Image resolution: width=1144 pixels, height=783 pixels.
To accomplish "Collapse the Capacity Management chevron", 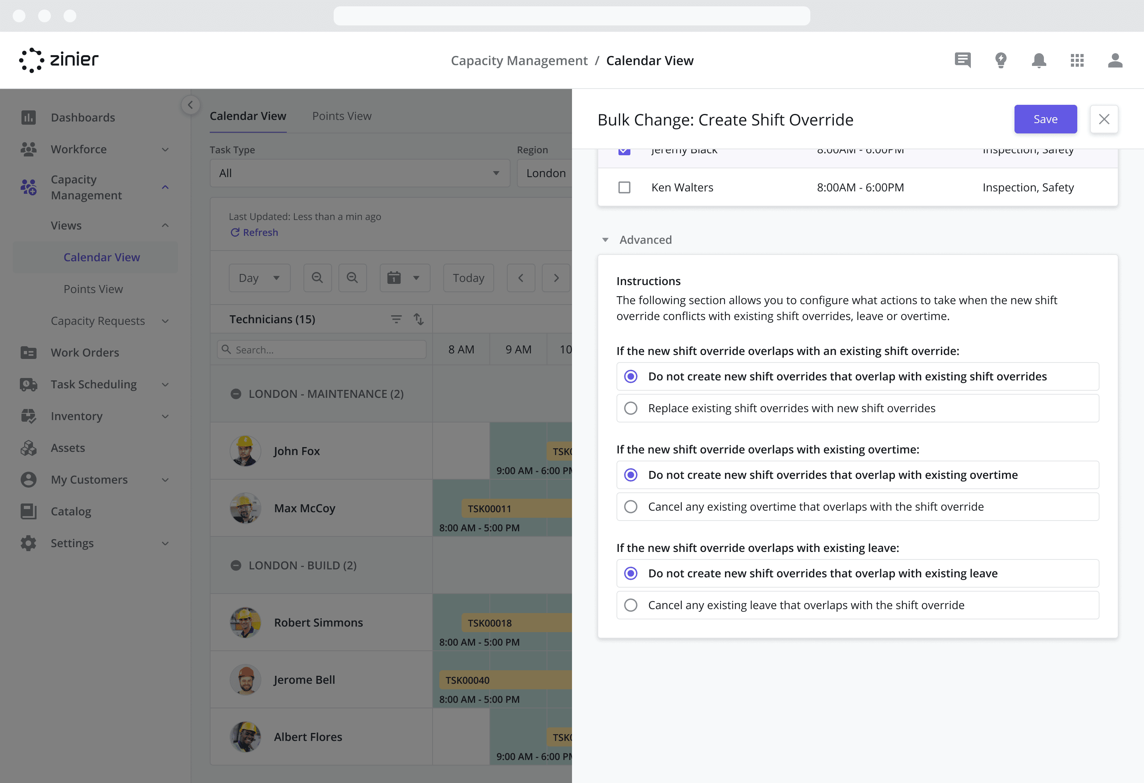I will (165, 187).
